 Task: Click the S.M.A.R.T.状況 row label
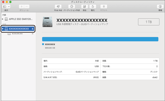coord(50,77)
